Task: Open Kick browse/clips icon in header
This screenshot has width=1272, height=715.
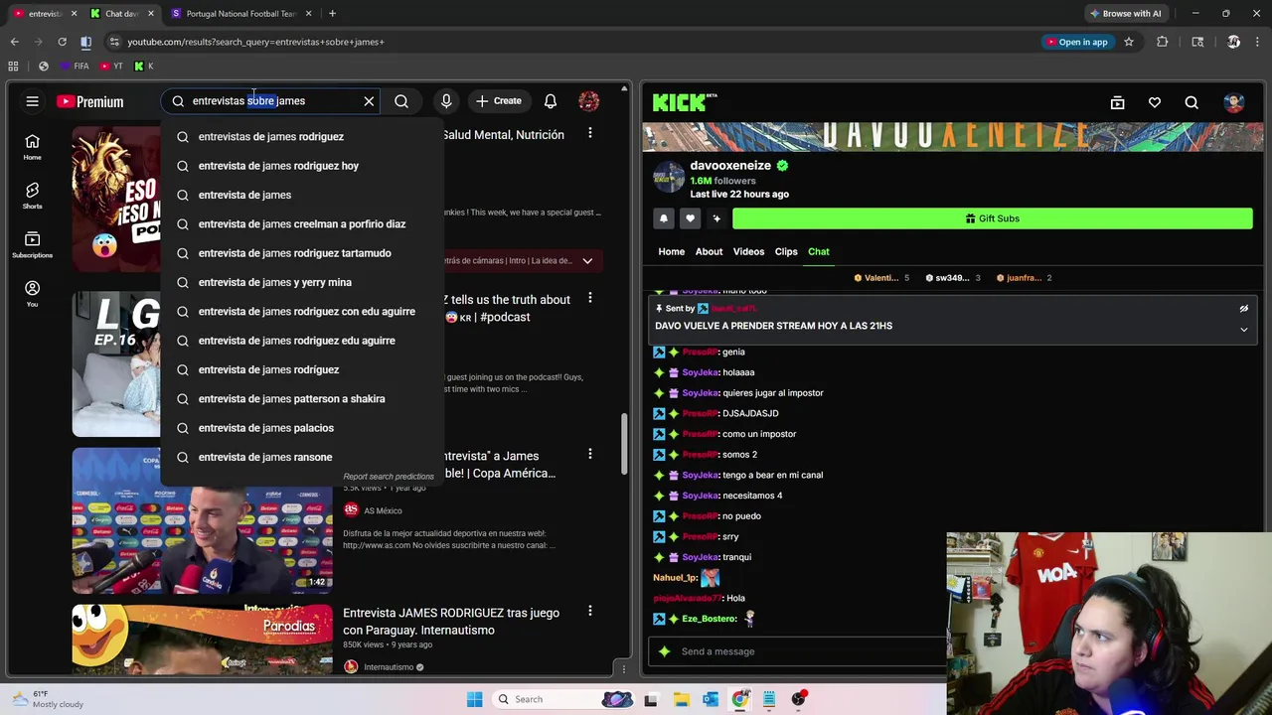Action: (x=1117, y=102)
